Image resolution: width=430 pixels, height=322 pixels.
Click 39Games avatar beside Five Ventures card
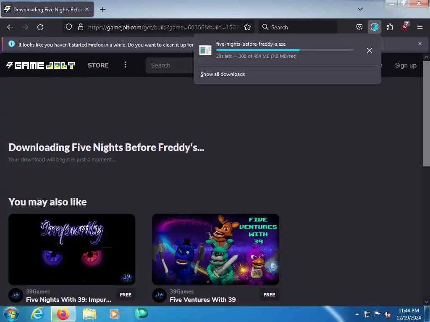coord(159,295)
